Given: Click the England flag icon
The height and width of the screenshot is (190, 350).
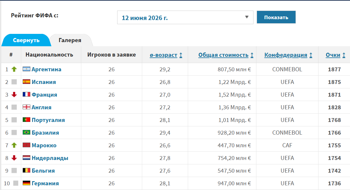Looking at the screenshot, I should pos(26,107).
